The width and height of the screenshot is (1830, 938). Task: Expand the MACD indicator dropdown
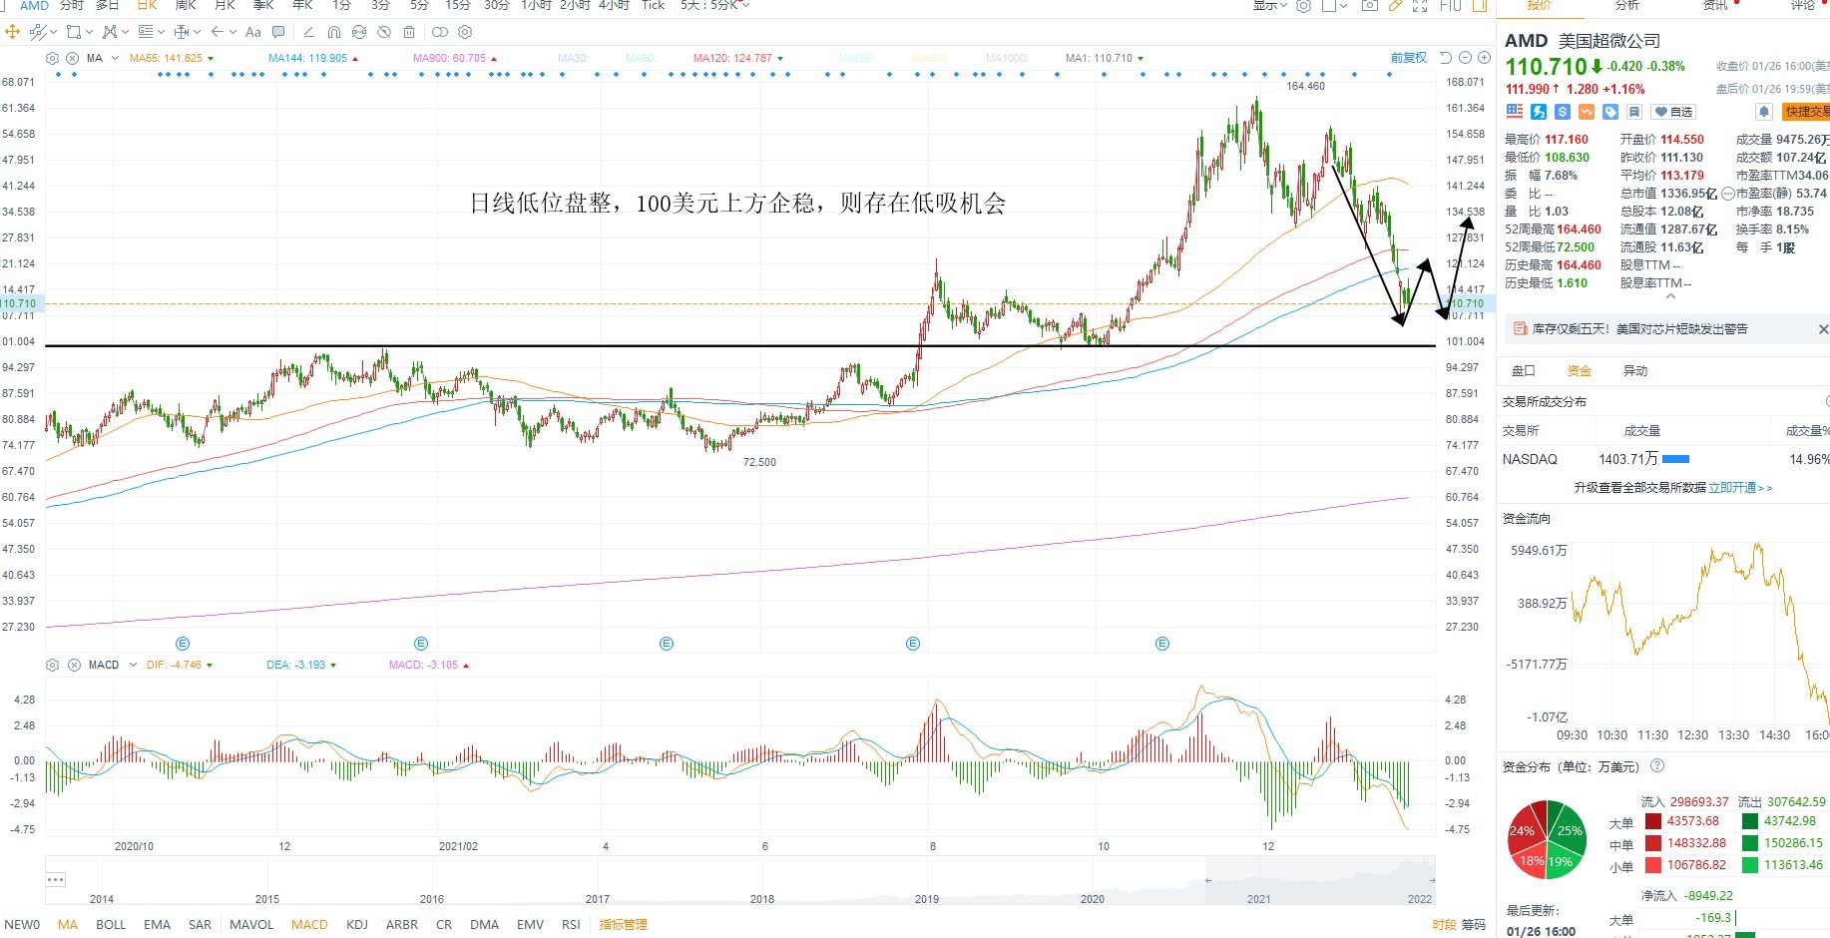coord(133,665)
